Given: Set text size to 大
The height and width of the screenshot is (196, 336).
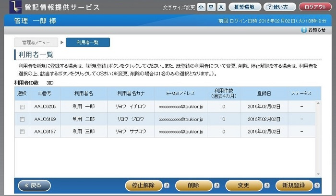Looking at the screenshot, I should pyautogui.click(x=221, y=7).
